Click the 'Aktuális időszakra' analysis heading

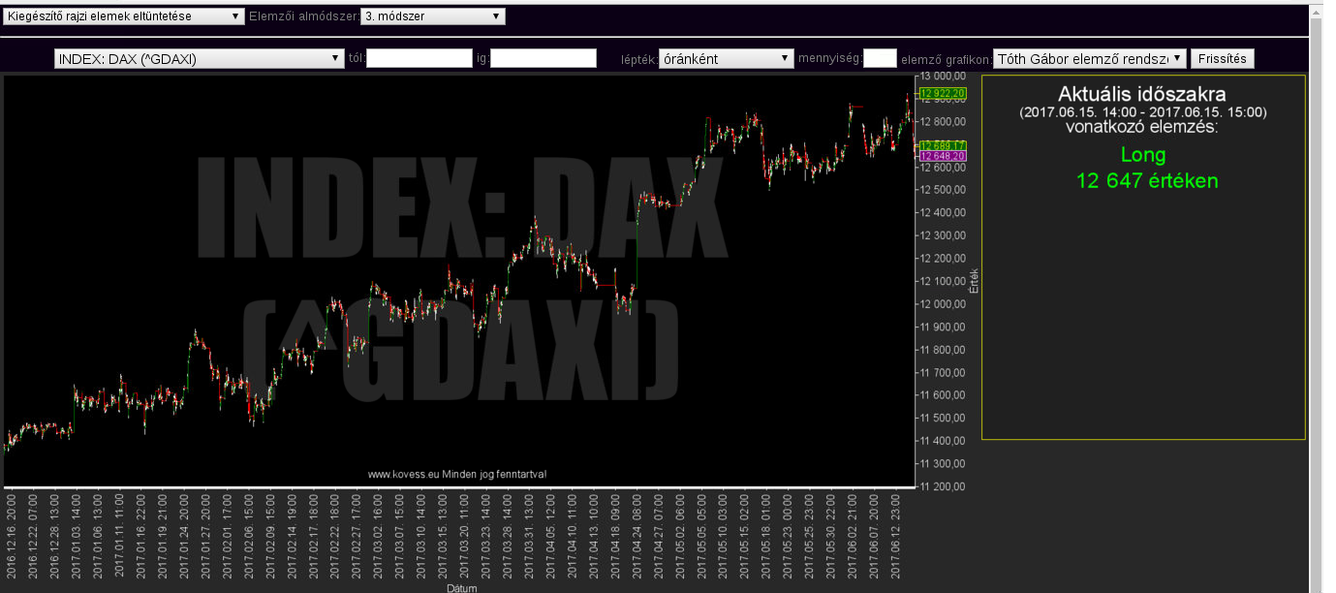point(1141,94)
